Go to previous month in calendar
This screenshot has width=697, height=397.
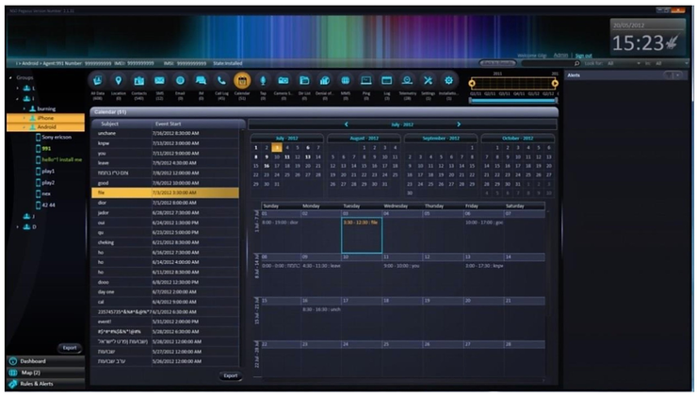pos(347,124)
